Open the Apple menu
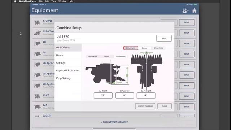Screen dimensions: 231x130 click(x=15, y=1)
